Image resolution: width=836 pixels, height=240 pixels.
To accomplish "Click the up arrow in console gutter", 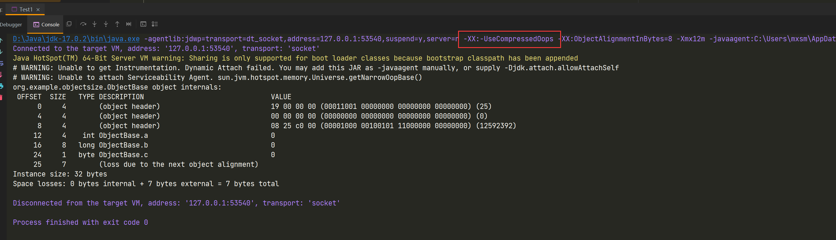I will 1,40.
